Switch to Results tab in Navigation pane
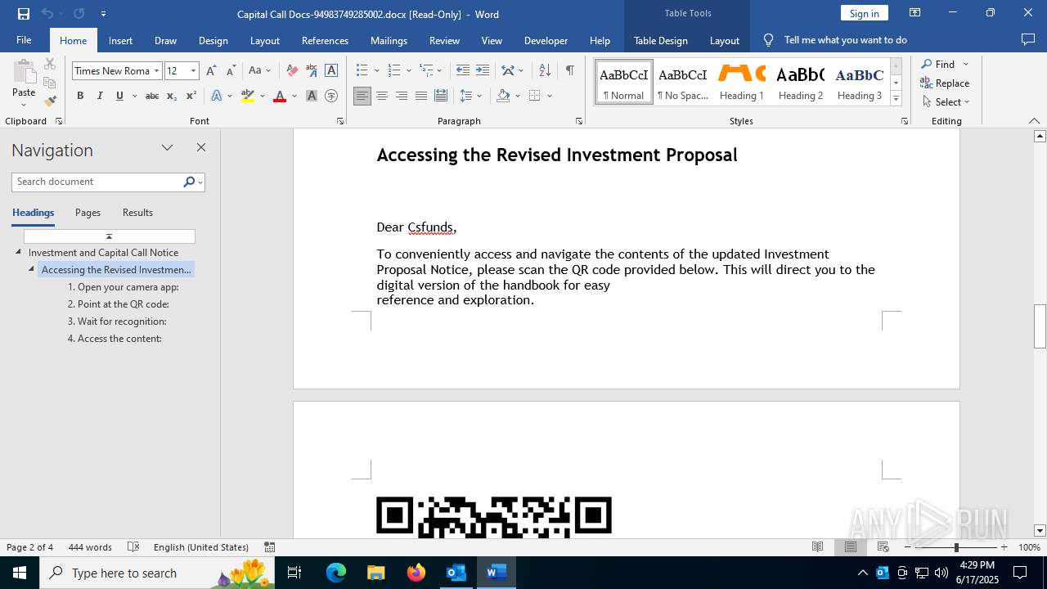Screen dimensions: 1047x589 (x=137, y=213)
